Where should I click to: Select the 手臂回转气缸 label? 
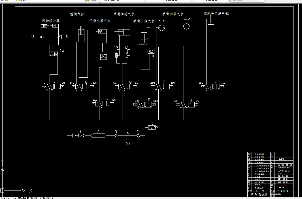(x=173, y=14)
